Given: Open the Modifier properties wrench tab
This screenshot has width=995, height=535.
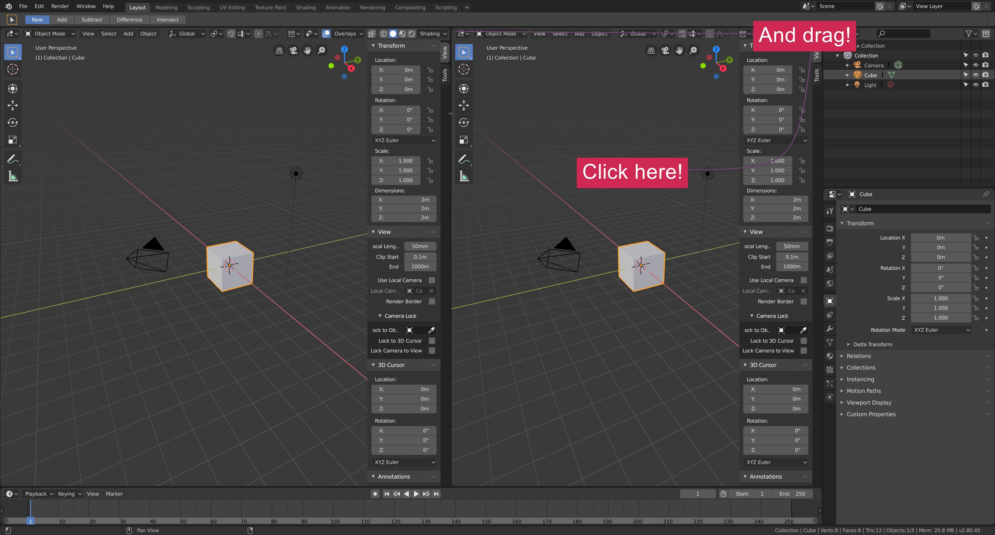Looking at the screenshot, I should pos(830,329).
